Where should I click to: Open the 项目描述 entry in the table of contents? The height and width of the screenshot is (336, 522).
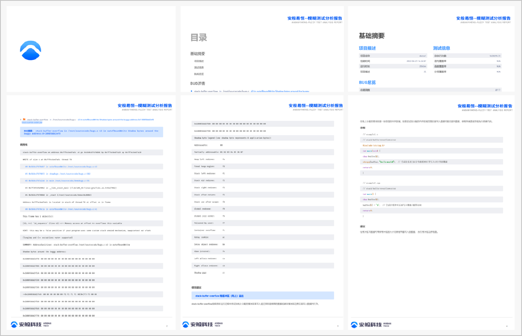point(199,61)
